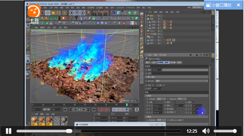The height and width of the screenshot is (136, 244).
Task: Open the 随机模式 random mode dropdown
Action: [x=182, y=81]
